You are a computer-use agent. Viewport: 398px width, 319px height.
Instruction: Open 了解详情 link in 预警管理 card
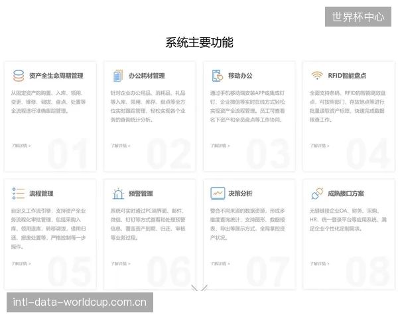point(120,264)
